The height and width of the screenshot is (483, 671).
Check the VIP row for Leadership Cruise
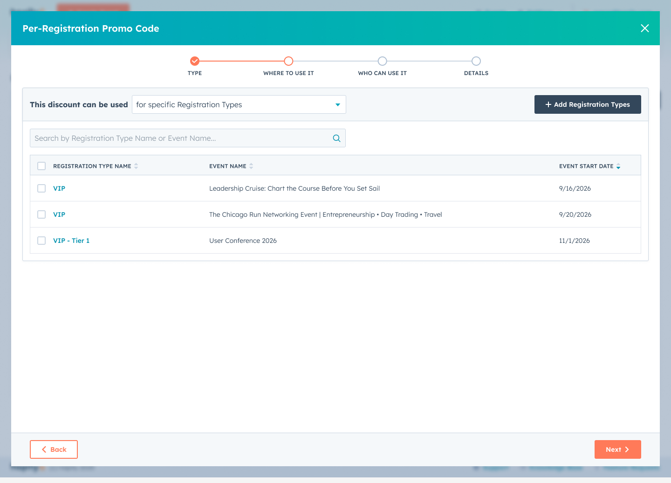(41, 188)
